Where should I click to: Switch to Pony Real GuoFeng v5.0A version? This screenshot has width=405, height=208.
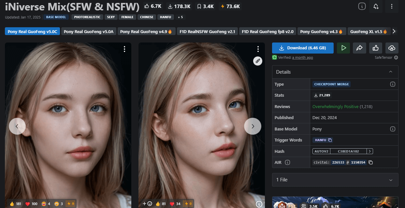click(89, 31)
